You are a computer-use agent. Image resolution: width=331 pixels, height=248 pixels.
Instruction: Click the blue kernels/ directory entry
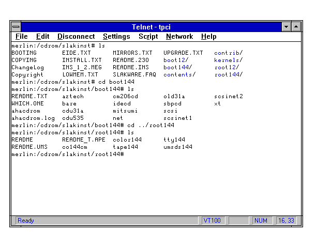[x=228, y=60]
